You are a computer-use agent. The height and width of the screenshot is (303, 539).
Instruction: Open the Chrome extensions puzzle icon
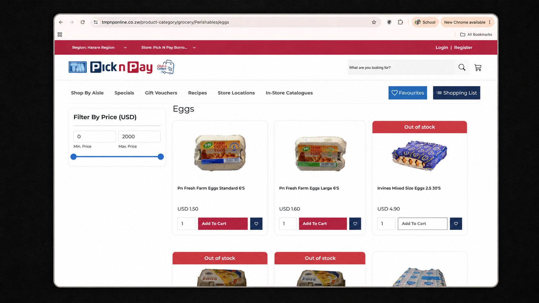pyautogui.click(x=400, y=22)
